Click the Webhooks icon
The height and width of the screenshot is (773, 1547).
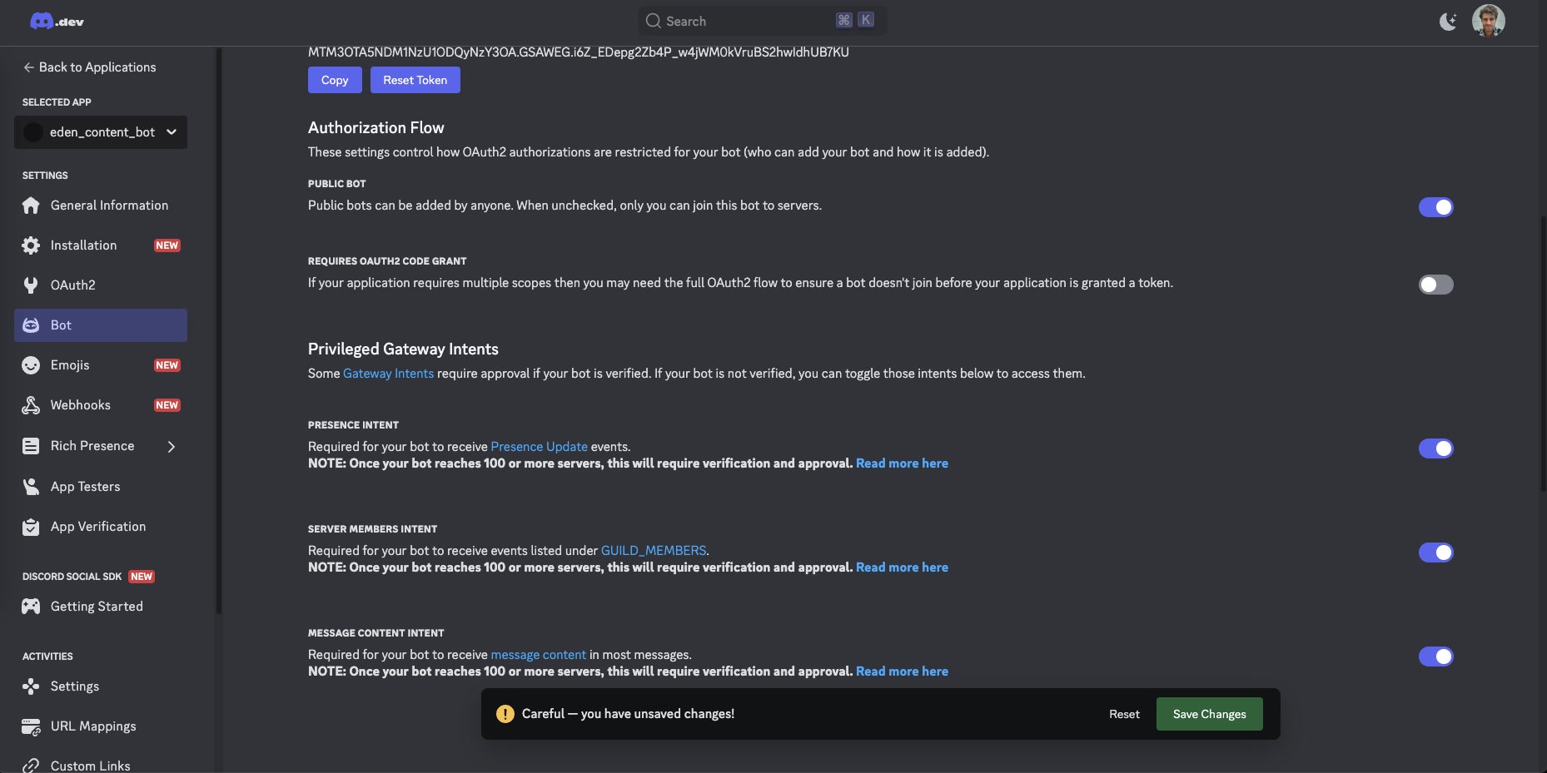click(31, 405)
